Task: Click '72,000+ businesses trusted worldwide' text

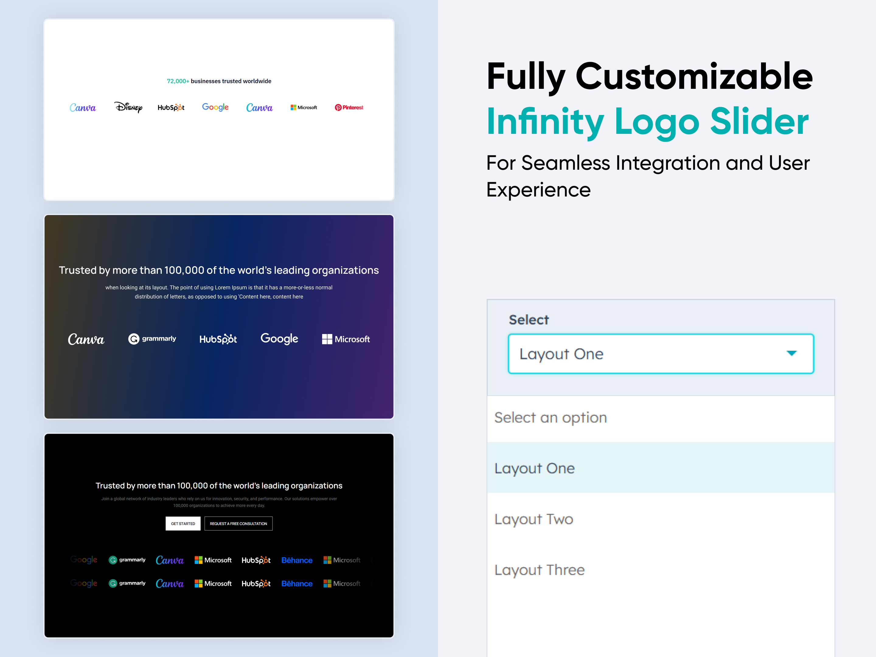Action: point(219,81)
